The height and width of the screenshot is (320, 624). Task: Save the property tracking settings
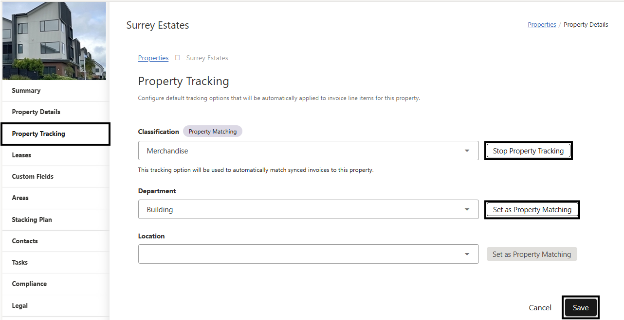(581, 307)
